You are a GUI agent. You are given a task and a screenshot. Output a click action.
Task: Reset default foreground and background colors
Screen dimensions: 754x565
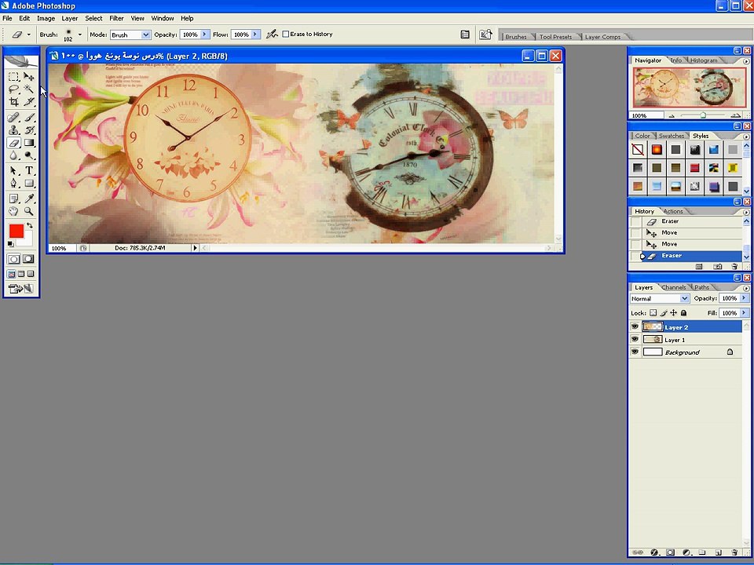click(x=10, y=244)
